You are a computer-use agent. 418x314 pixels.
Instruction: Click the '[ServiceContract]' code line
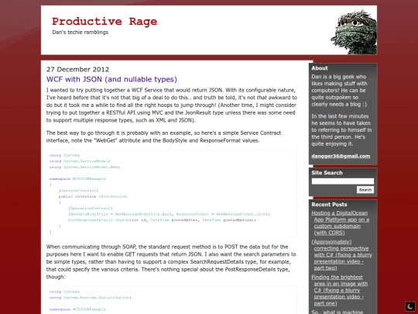click(79, 191)
